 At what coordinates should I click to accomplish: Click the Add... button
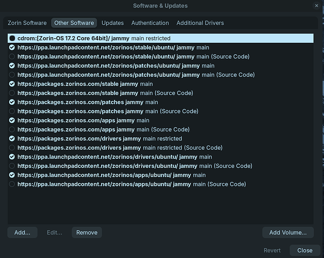point(22,233)
